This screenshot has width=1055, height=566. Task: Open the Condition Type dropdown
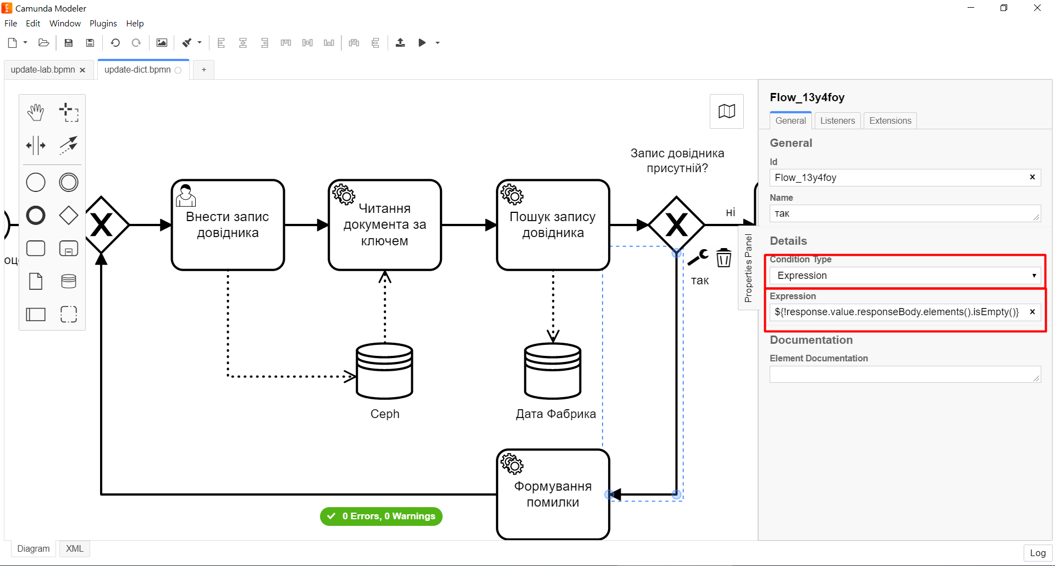click(x=905, y=276)
